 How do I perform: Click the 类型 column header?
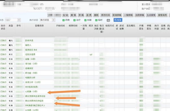[x=11, y=26]
